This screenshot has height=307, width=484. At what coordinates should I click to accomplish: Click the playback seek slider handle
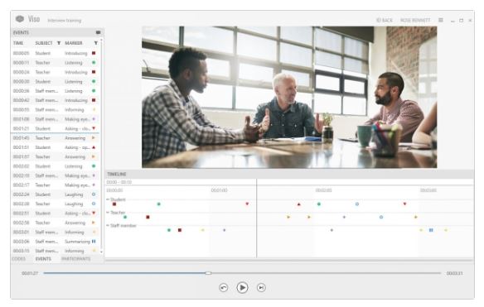coord(208,273)
